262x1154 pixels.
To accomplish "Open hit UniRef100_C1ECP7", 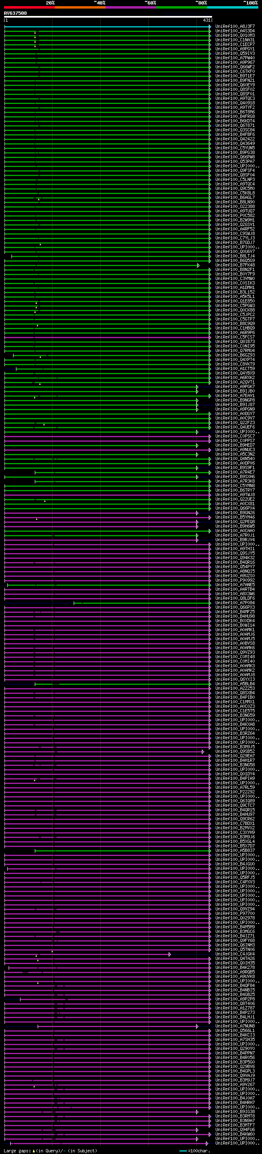I will coord(235,44).
